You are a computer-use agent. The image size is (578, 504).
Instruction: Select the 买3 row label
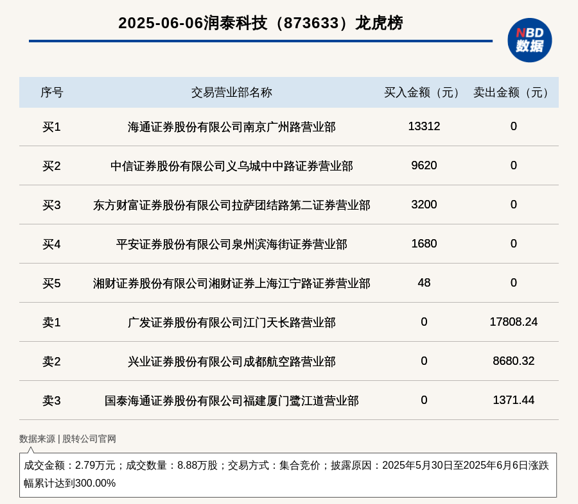pyautogui.click(x=51, y=205)
